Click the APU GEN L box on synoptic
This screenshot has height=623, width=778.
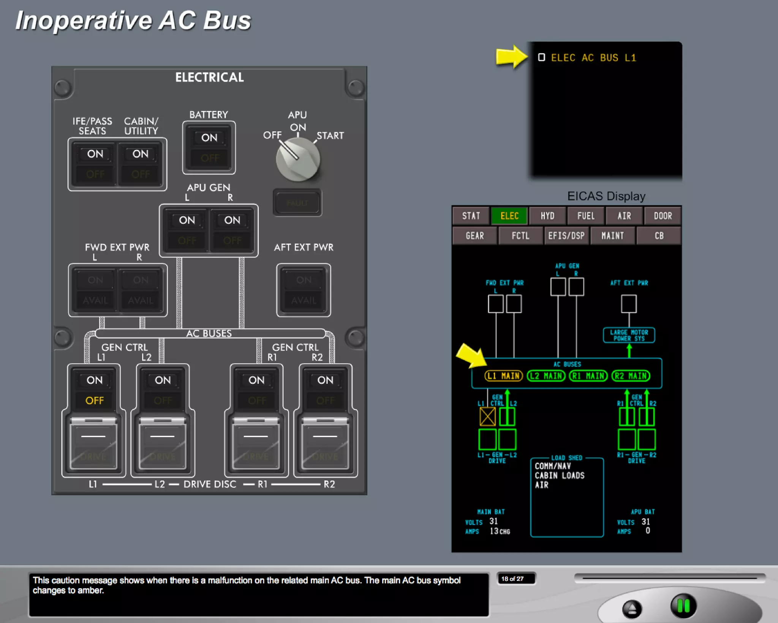click(x=558, y=287)
